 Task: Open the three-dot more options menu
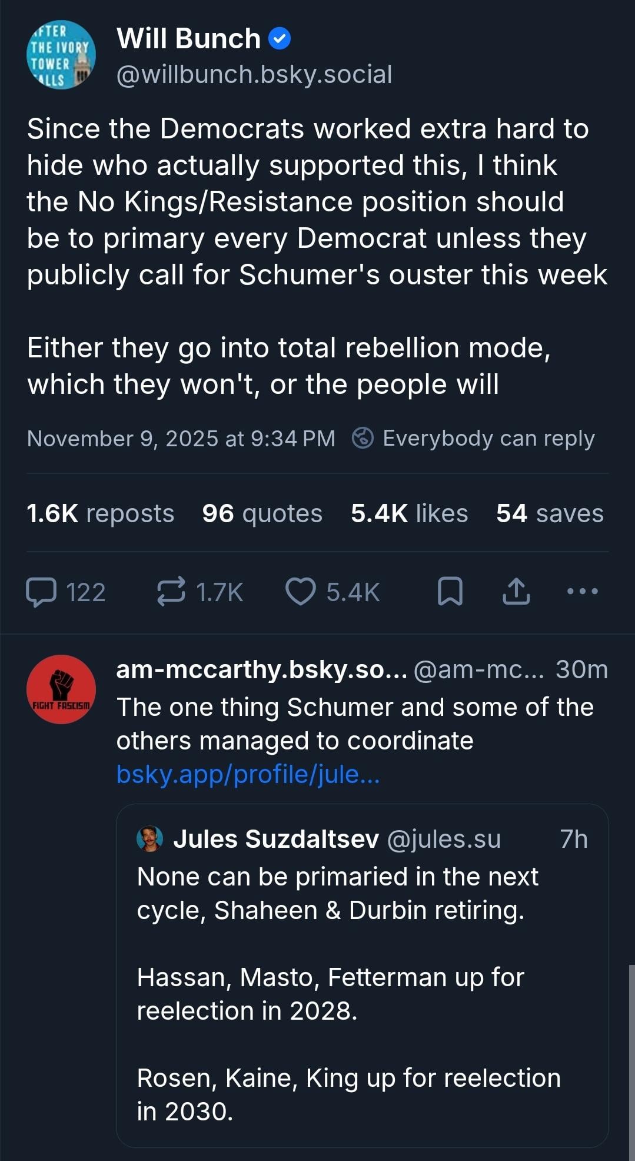582,591
